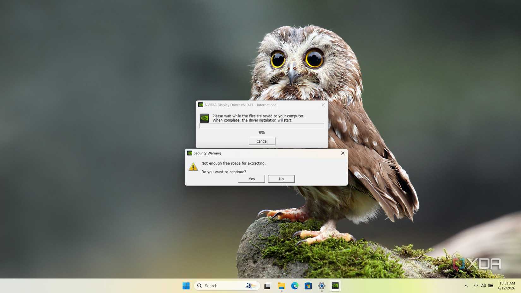This screenshot has height=293, width=521.
Task: Open the Windows Start menu
Action: tap(186, 286)
